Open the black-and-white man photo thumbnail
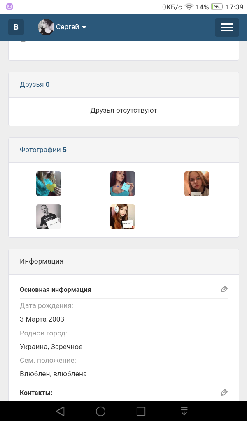The height and width of the screenshot is (421, 247). click(49, 217)
